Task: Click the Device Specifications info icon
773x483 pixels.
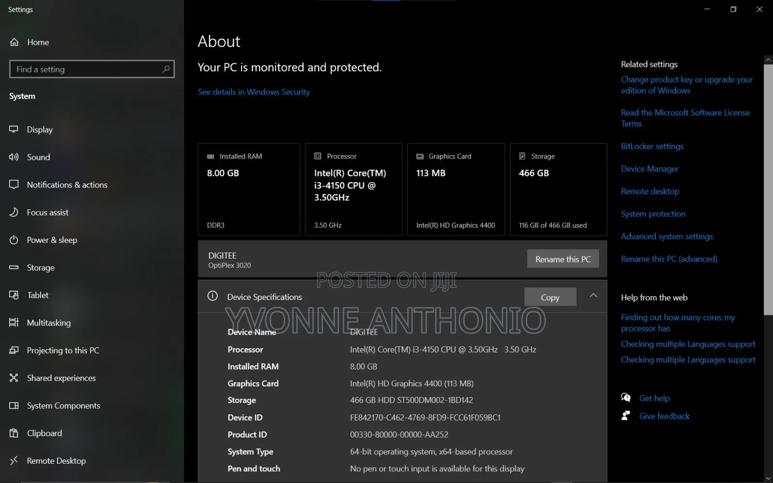Action: click(213, 296)
